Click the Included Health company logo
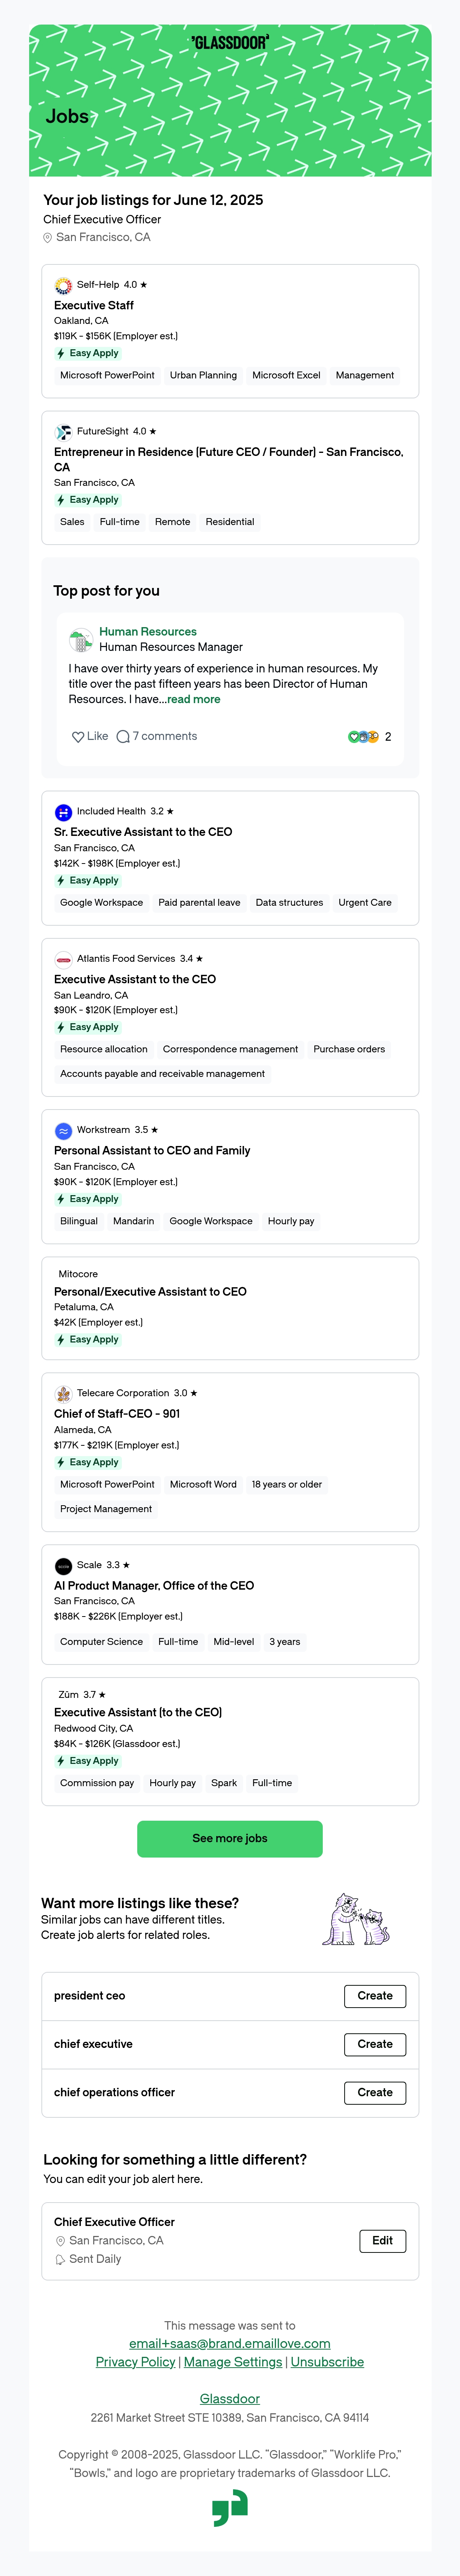 tap(63, 812)
